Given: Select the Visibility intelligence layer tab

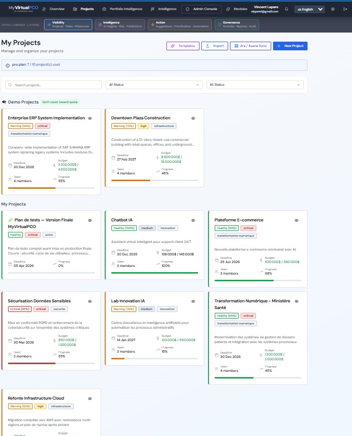Looking at the screenshot, I should click(68, 24).
